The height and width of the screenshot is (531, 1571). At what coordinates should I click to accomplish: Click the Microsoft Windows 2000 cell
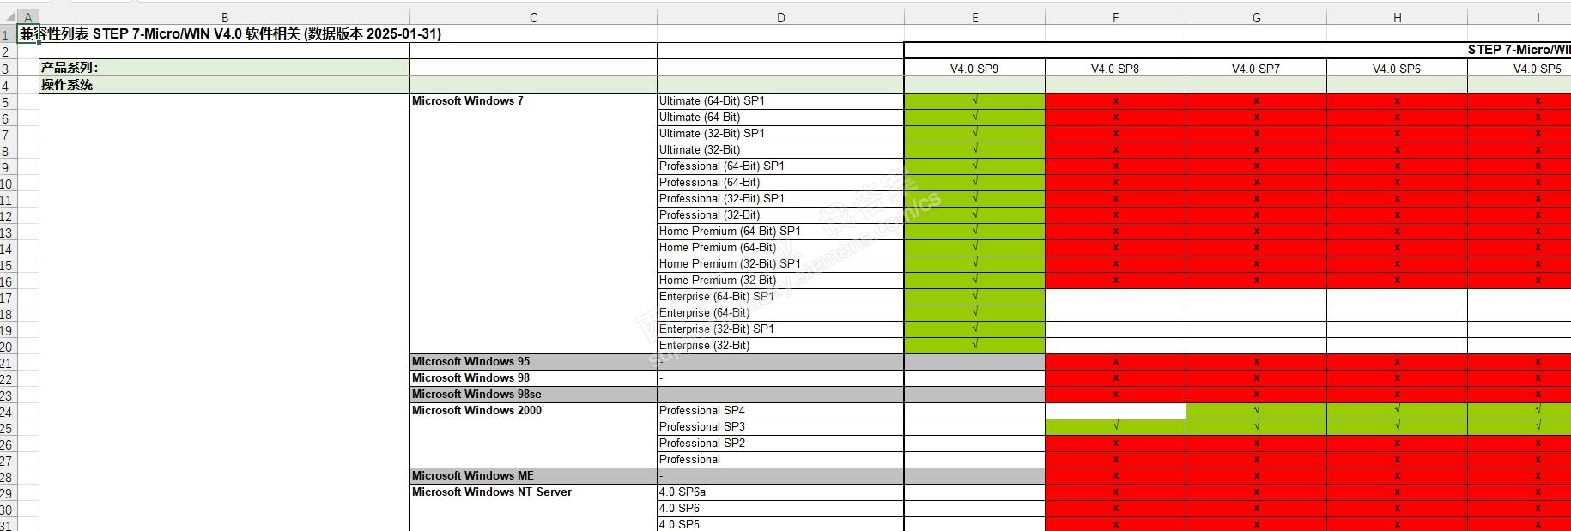(x=533, y=411)
